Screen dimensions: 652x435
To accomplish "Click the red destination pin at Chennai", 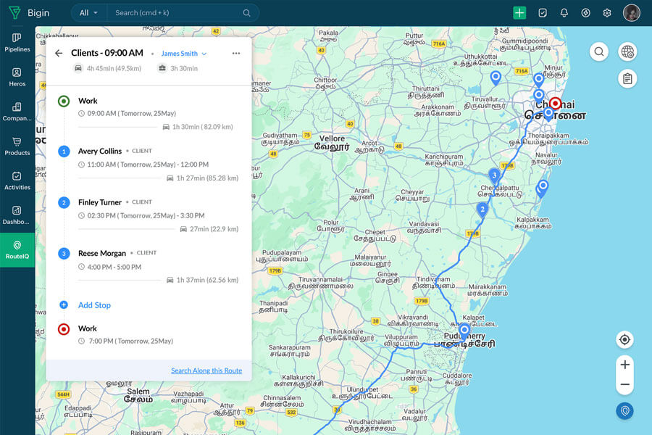I will point(555,103).
